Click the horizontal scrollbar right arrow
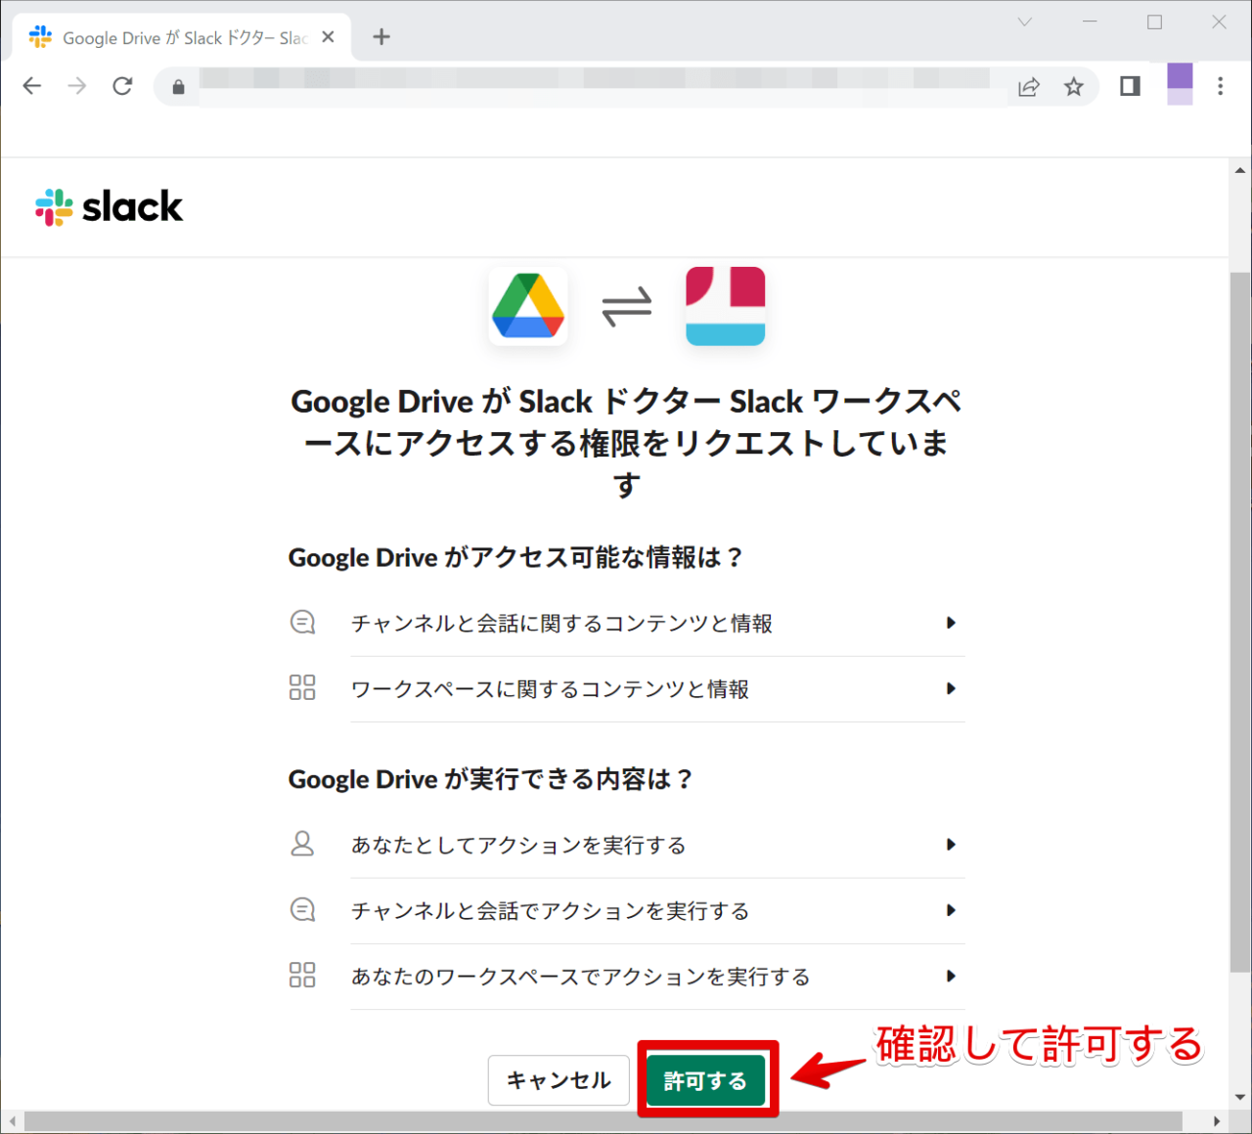Viewport: 1252px width, 1134px height. [x=1217, y=1121]
